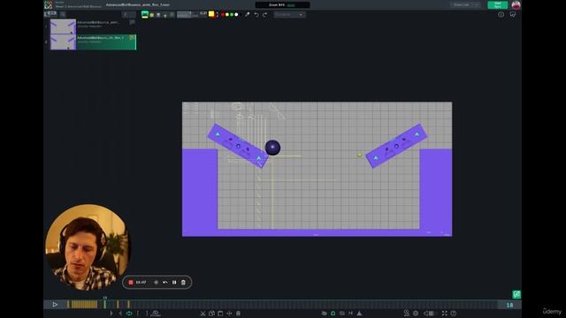Toggle the eye visibility icon in bottom bar
This screenshot has height=318, width=566.
point(325,314)
